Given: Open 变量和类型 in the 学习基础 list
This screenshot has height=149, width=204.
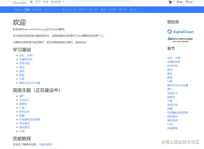Looking at the screenshot, I should click(26, 59).
